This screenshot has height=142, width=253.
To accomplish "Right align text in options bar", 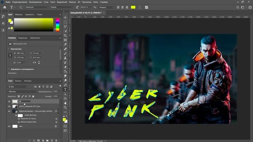I will click(127, 7).
